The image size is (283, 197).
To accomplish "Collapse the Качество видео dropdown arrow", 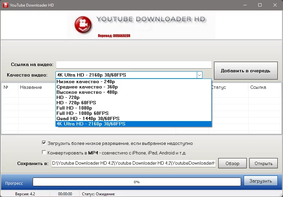I will [199, 75].
